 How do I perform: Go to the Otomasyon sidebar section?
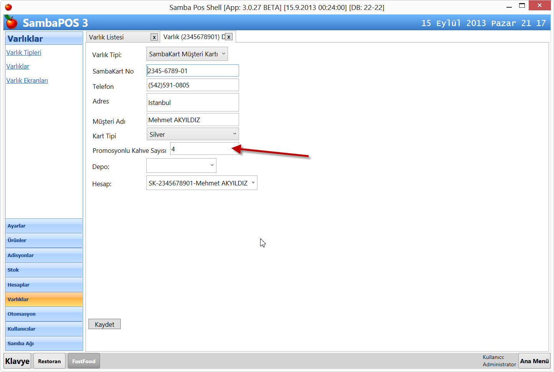(x=44, y=314)
